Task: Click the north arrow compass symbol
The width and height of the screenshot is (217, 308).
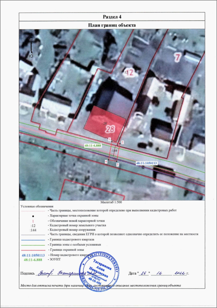Action: point(31,47)
